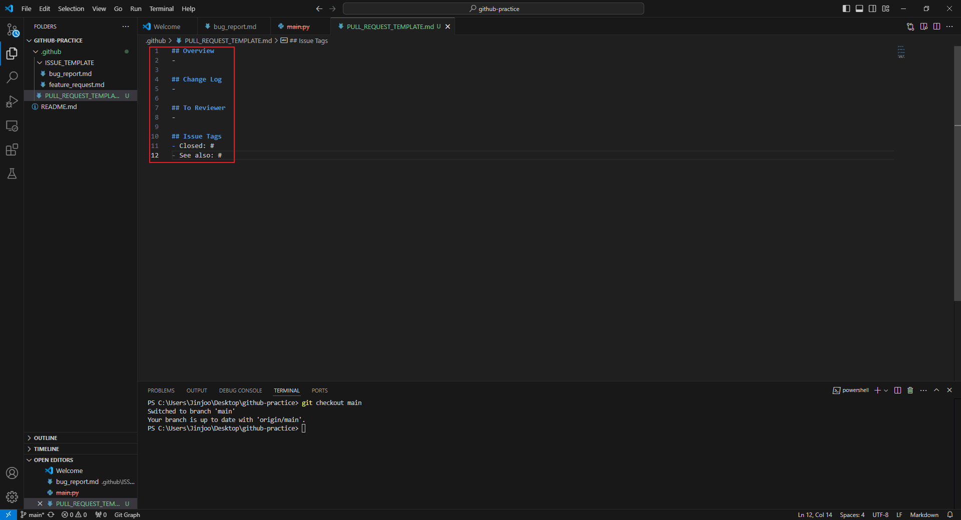This screenshot has height=520, width=961.
Task: Show the Ports panel tab
Action: pos(319,390)
